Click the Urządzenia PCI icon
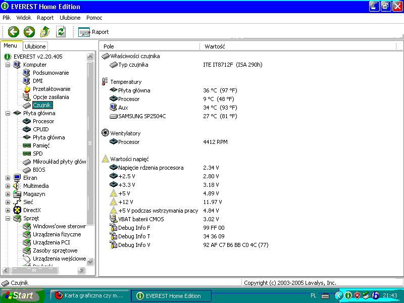Image resolution: width=404 pixels, height=303 pixels. [27, 242]
